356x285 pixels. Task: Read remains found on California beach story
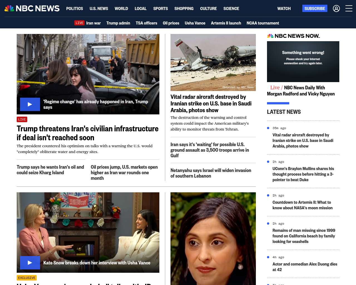coord(304,236)
